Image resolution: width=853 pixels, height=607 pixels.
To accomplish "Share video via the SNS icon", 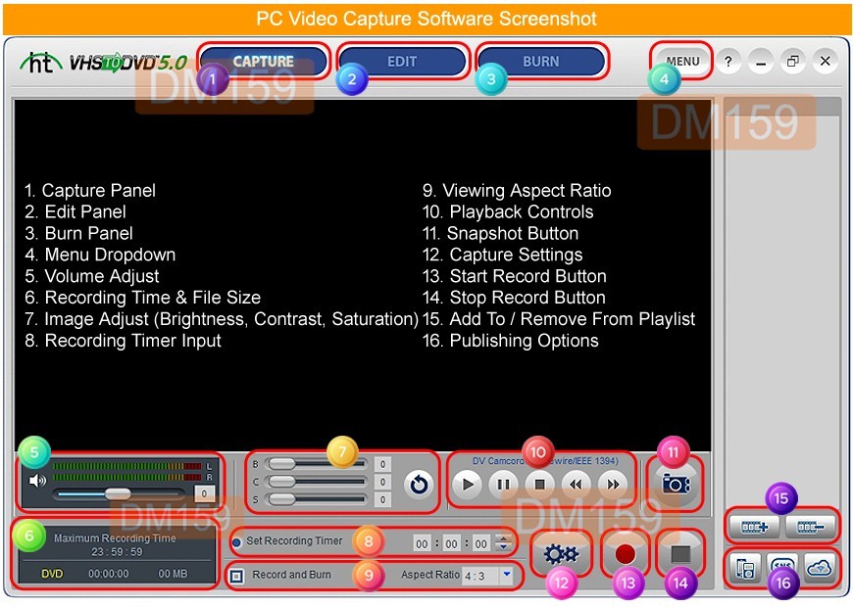I will 782,568.
